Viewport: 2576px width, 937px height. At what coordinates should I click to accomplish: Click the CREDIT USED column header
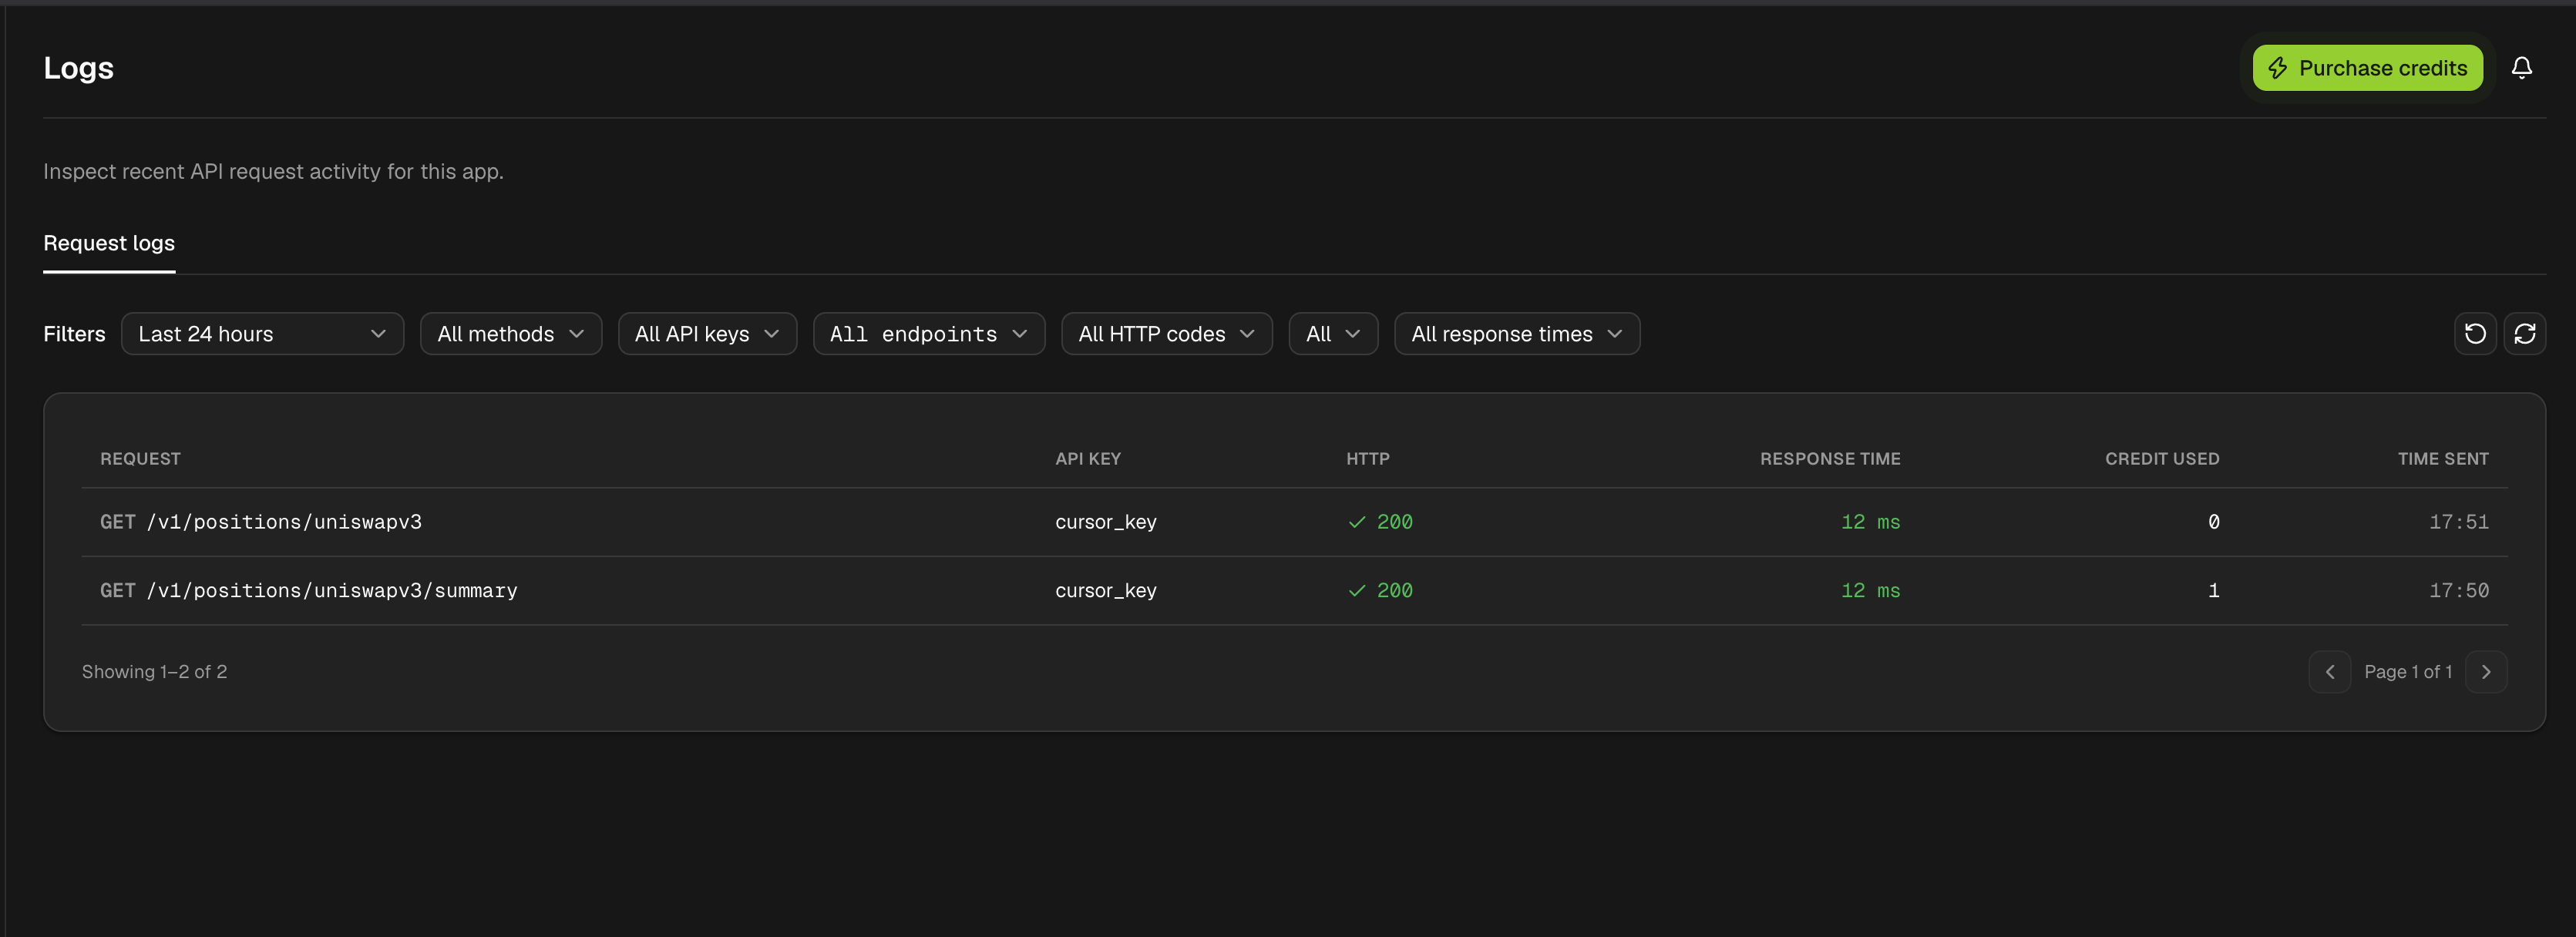point(2162,459)
